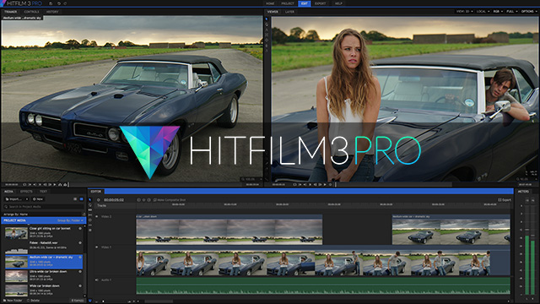The height and width of the screenshot is (304, 540).
Task: Click the Import button
Action: point(16,199)
